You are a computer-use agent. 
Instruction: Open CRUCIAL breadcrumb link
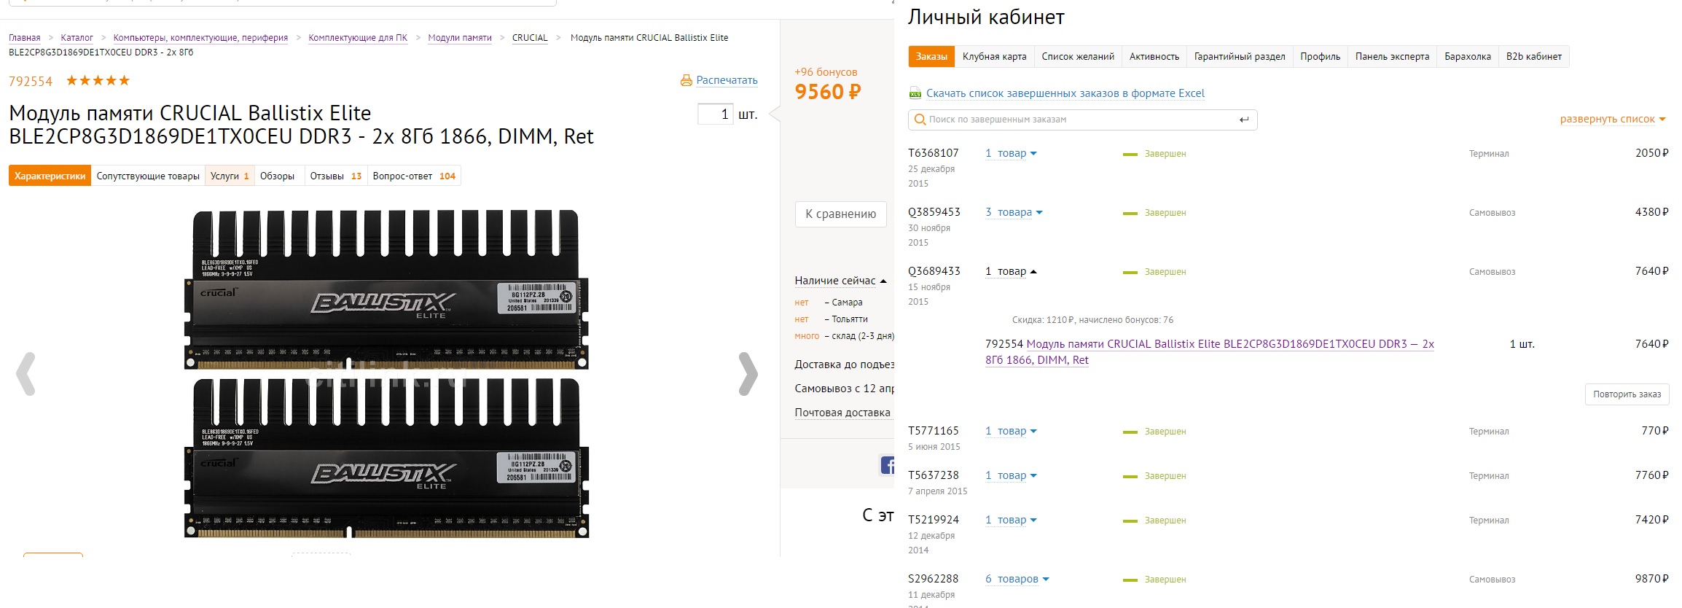click(530, 38)
